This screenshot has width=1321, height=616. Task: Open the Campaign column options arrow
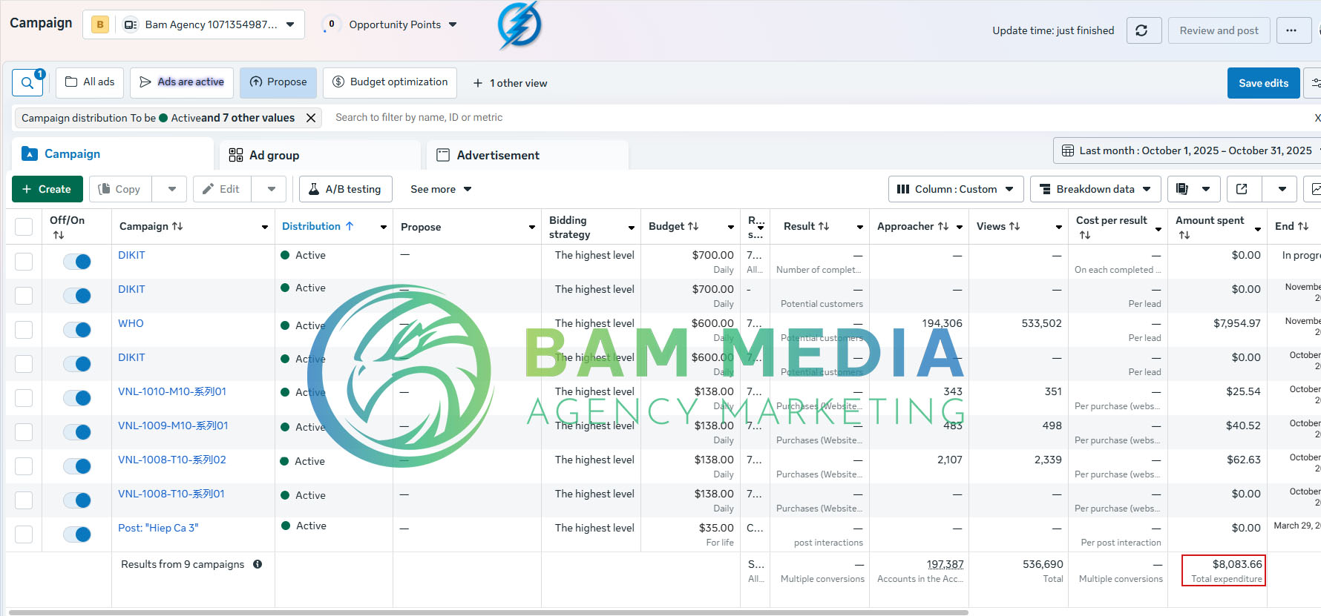[x=265, y=227]
